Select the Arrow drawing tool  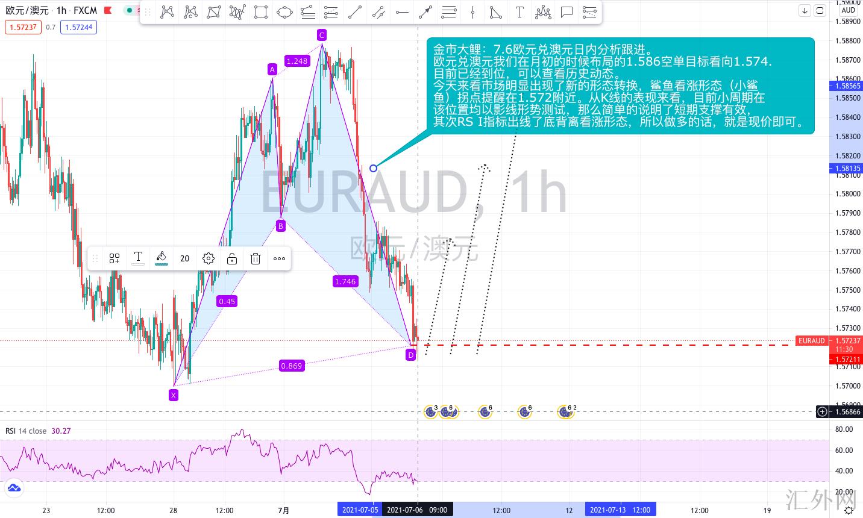point(425,11)
